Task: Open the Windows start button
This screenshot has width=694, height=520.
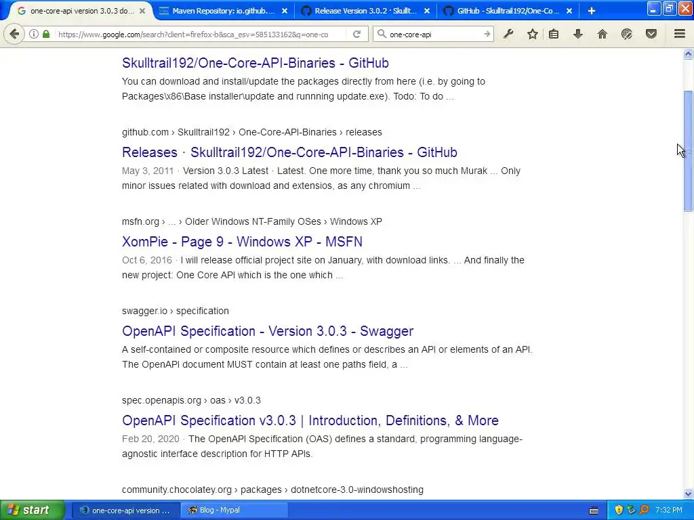Action: click(32, 510)
